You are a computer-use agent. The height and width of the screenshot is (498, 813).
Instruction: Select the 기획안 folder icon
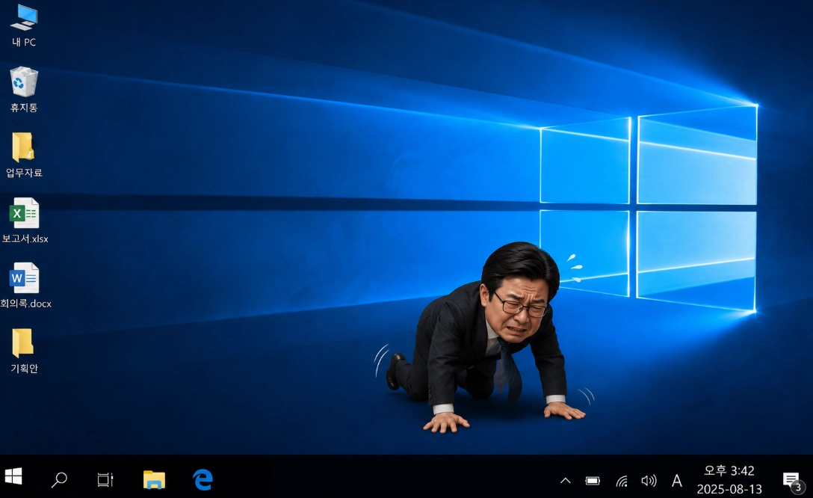pyautogui.click(x=23, y=343)
